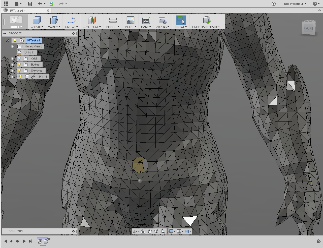
Task: Collapse the IMTest v1 root node
Action: click(x=8, y=40)
